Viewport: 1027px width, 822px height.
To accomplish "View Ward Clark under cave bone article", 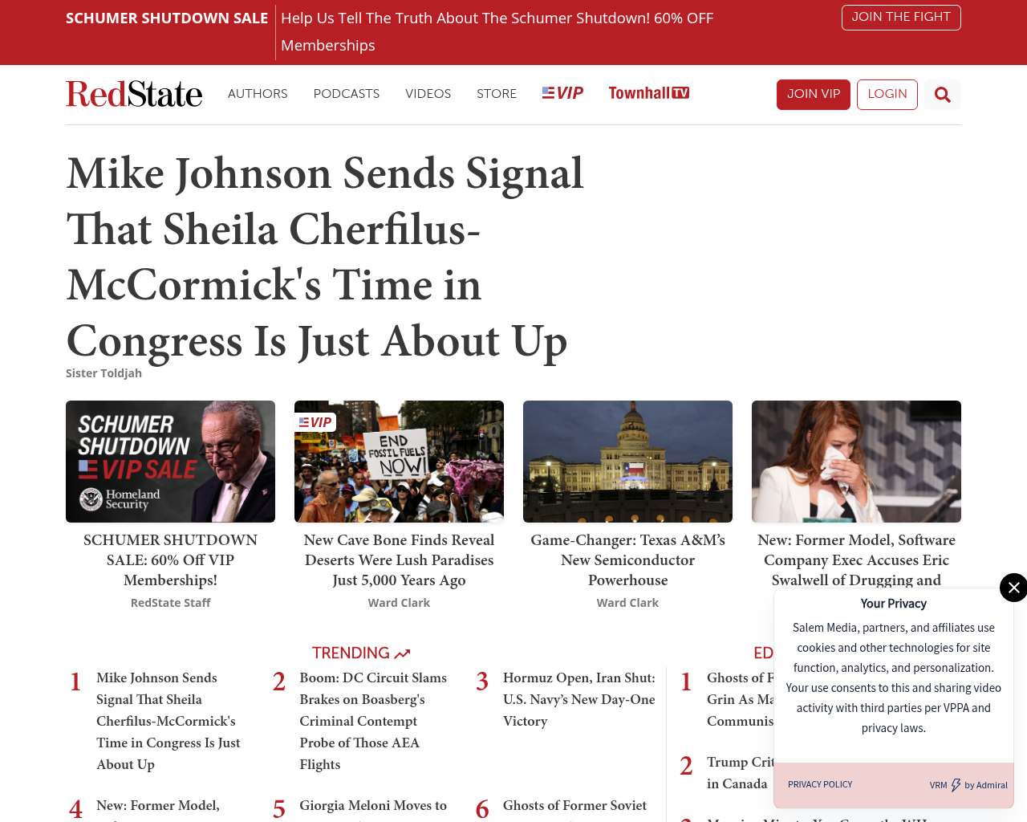I will pos(399,603).
